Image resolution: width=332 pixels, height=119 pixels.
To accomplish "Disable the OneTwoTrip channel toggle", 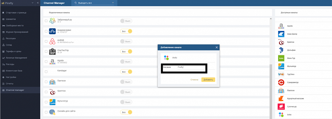I will pos(126,51).
